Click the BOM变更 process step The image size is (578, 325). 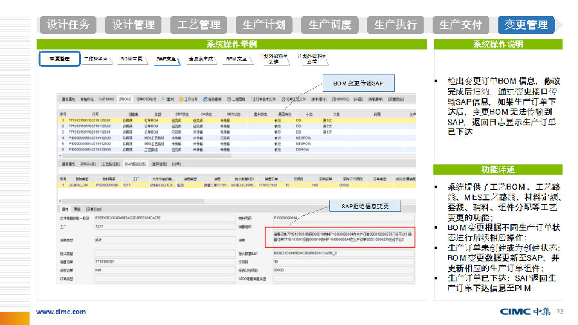132,58
